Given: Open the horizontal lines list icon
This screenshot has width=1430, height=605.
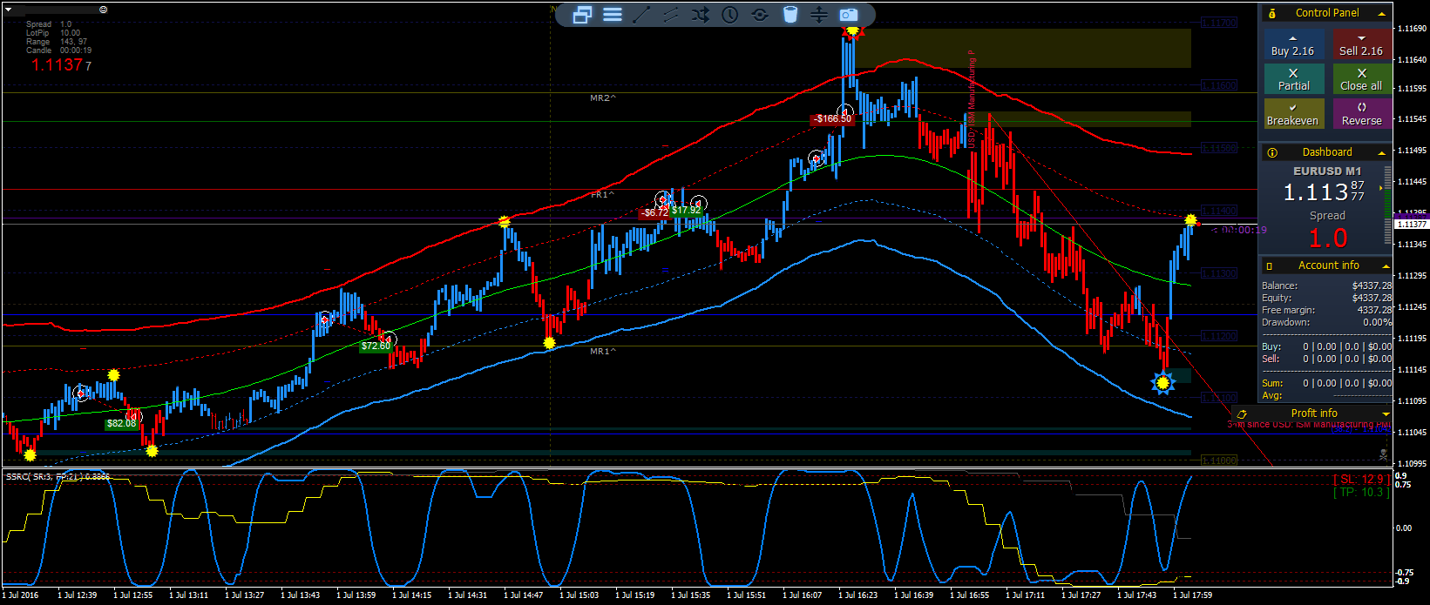Looking at the screenshot, I should 613,14.
